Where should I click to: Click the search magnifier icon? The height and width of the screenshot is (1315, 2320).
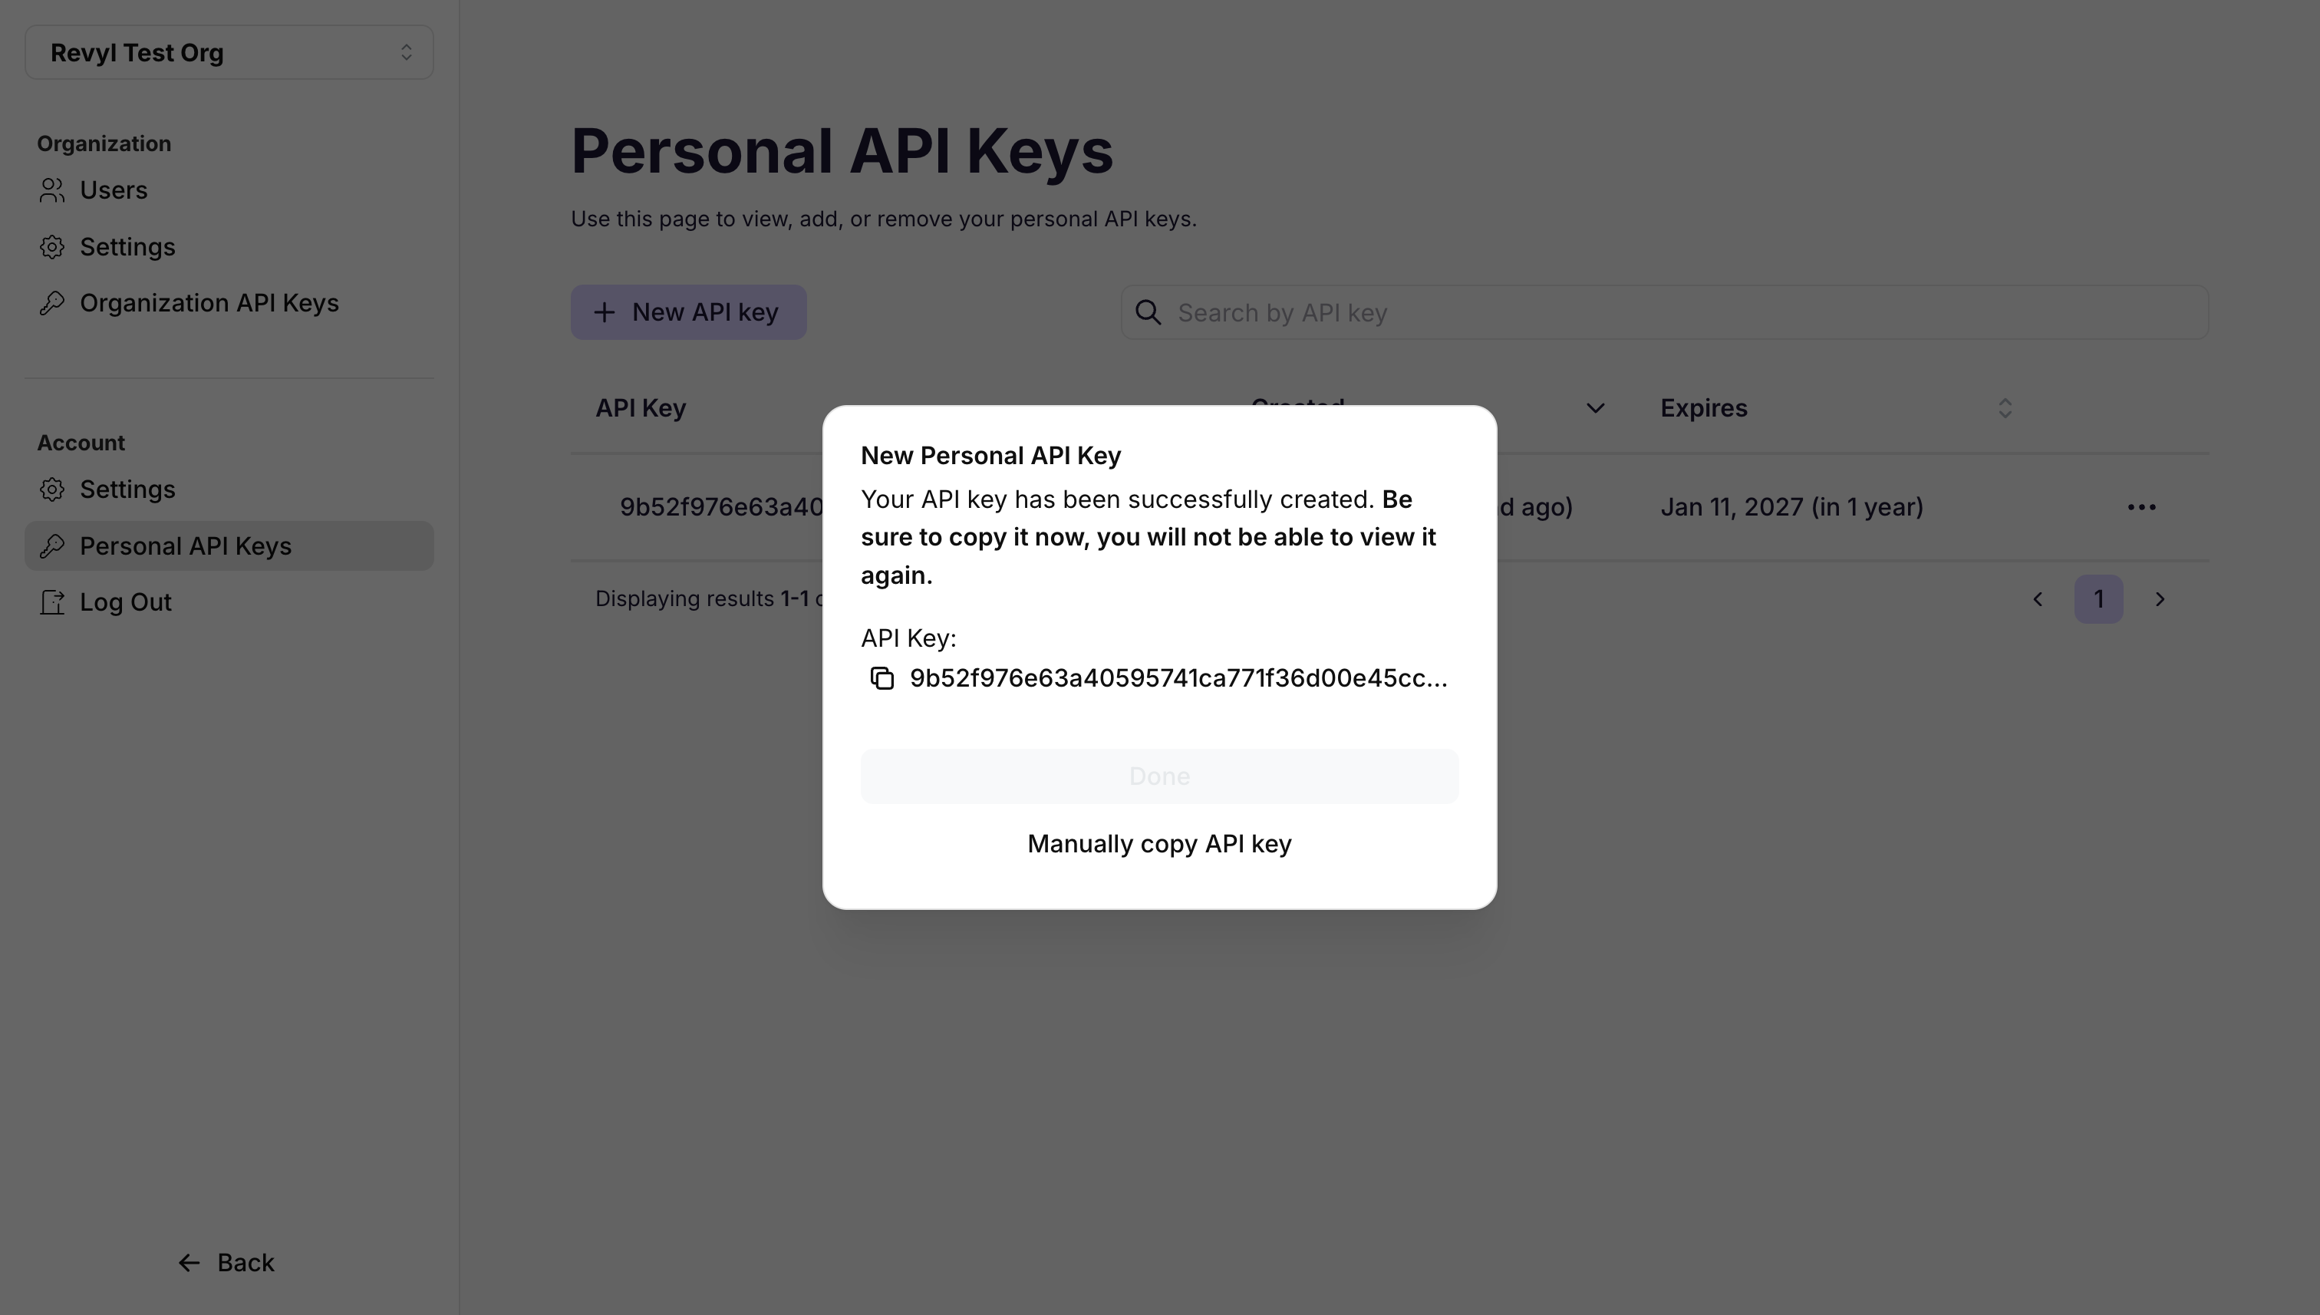coord(1148,311)
